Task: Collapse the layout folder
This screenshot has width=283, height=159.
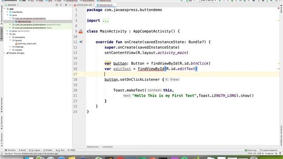Action: [x=10, y=40]
